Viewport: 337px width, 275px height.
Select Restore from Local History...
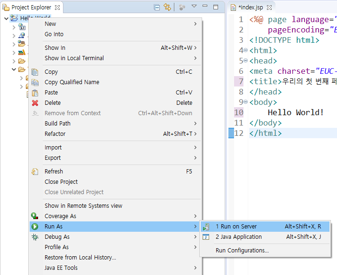click(115, 257)
